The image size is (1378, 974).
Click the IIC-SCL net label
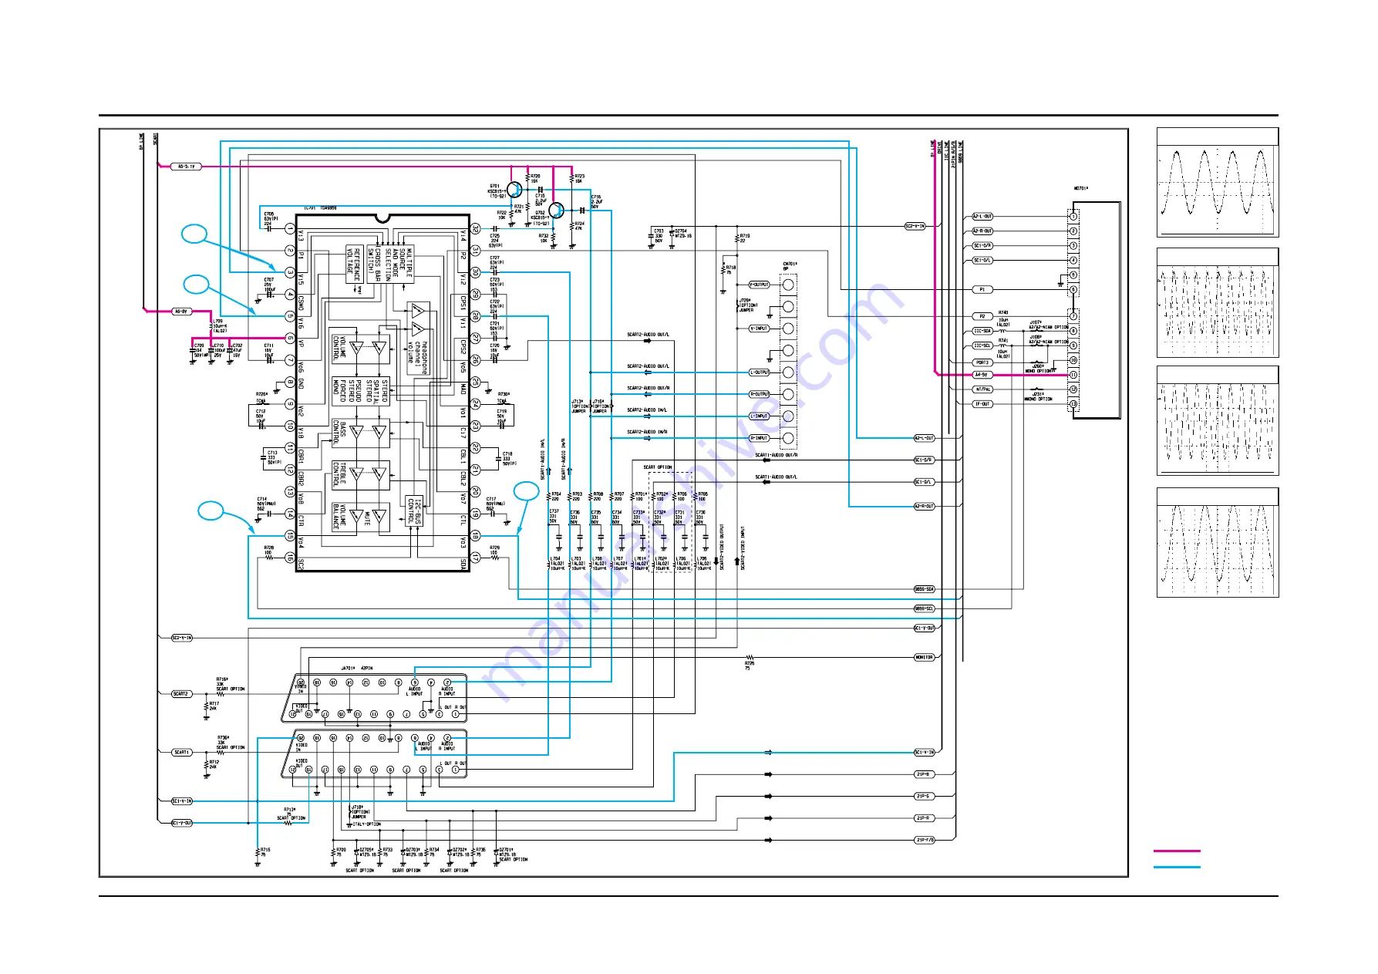click(982, 345)
